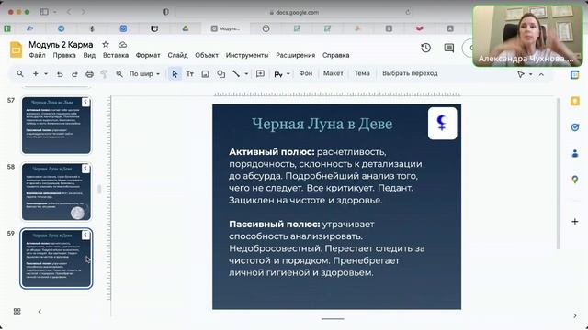Expand Safari sidebar dropdown arrow
Image resolution: width=588 pixels, height=330 pixels.
[55, 12]
